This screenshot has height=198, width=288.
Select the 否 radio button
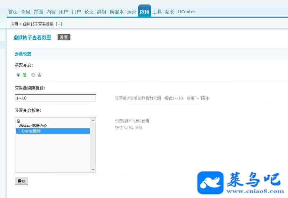tap(33, 75)
